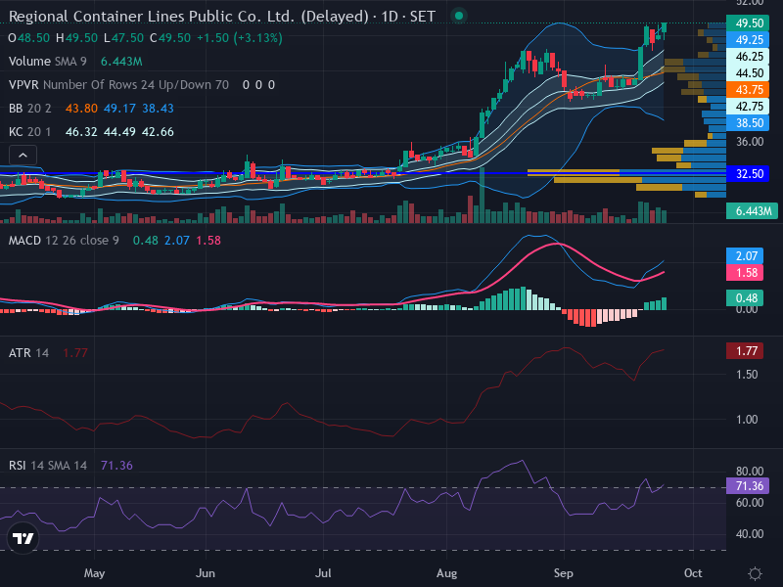Click the green market status dot

[458, 16]
